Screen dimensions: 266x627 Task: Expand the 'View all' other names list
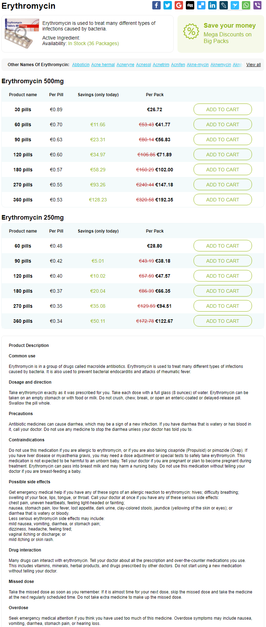point(253,65)
